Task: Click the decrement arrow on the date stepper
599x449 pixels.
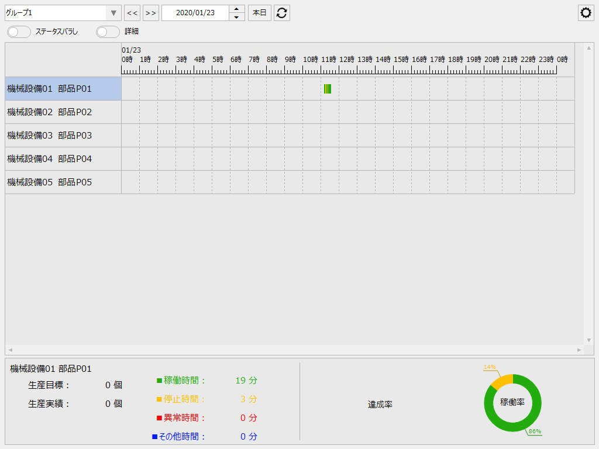Action: 236,16
